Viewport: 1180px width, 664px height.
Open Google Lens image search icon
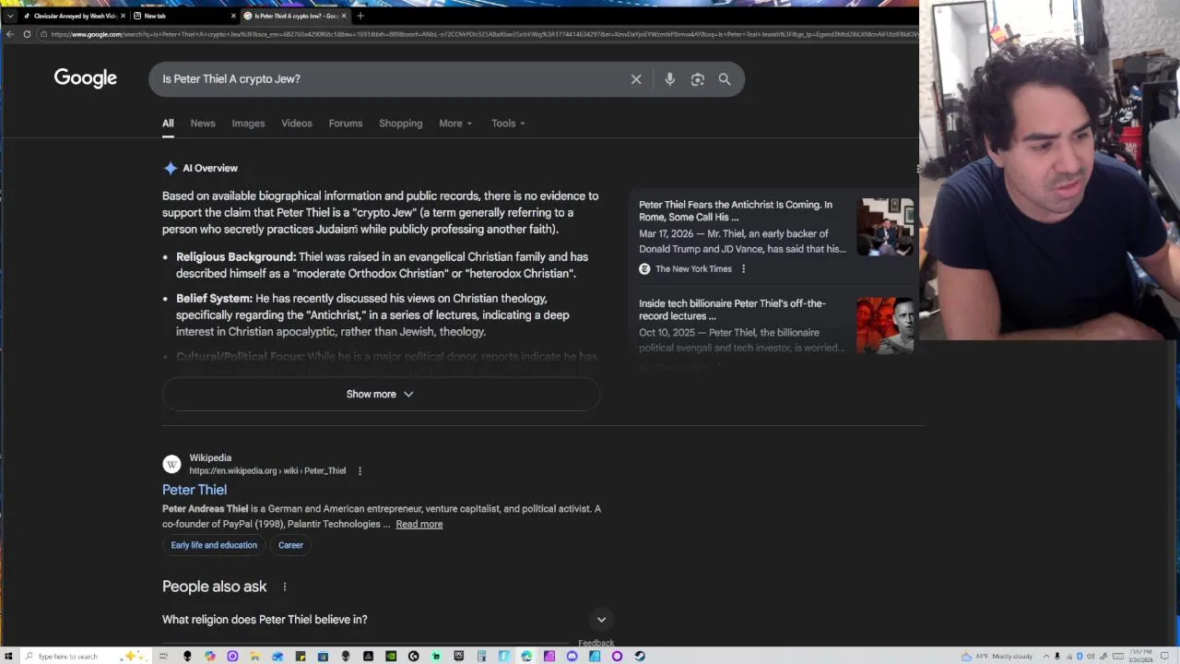698,79
